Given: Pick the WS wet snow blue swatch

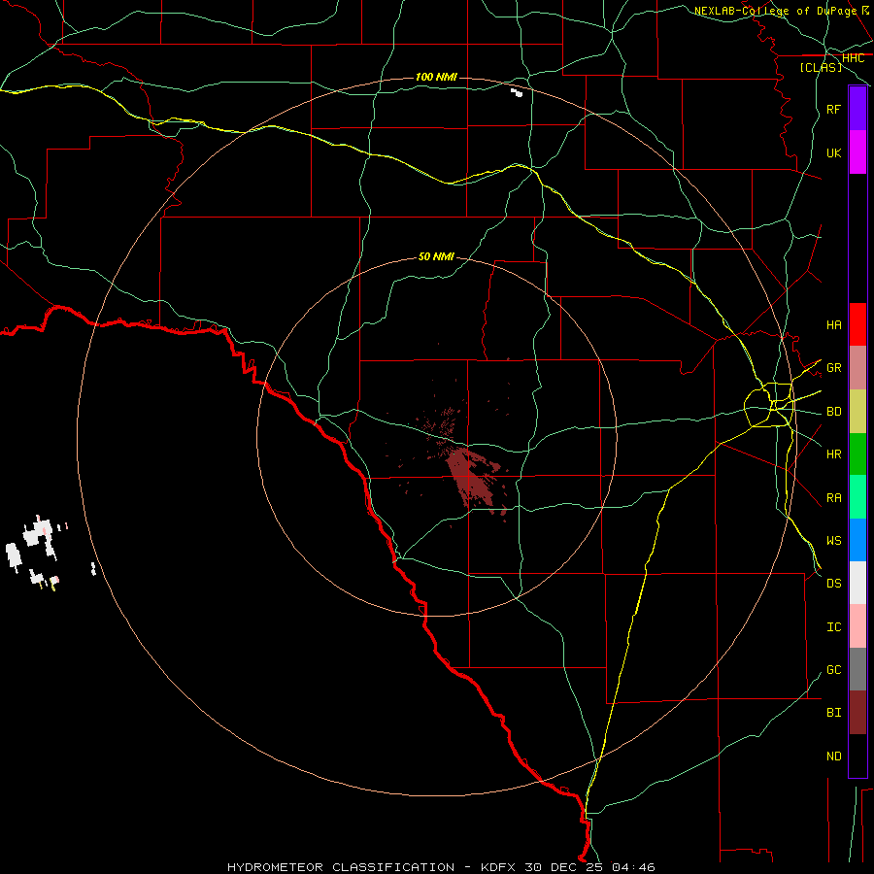Looking at the screenshot, I should click(857, 540).
